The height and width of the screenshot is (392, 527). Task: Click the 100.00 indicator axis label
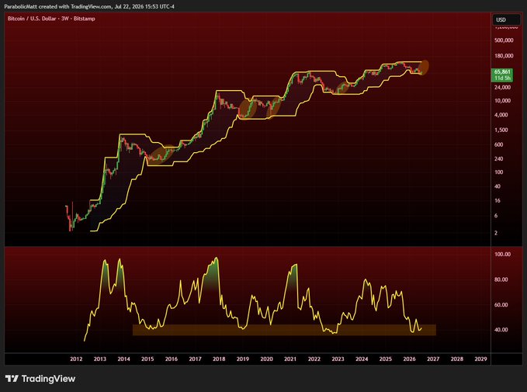(x=502, y=255)
